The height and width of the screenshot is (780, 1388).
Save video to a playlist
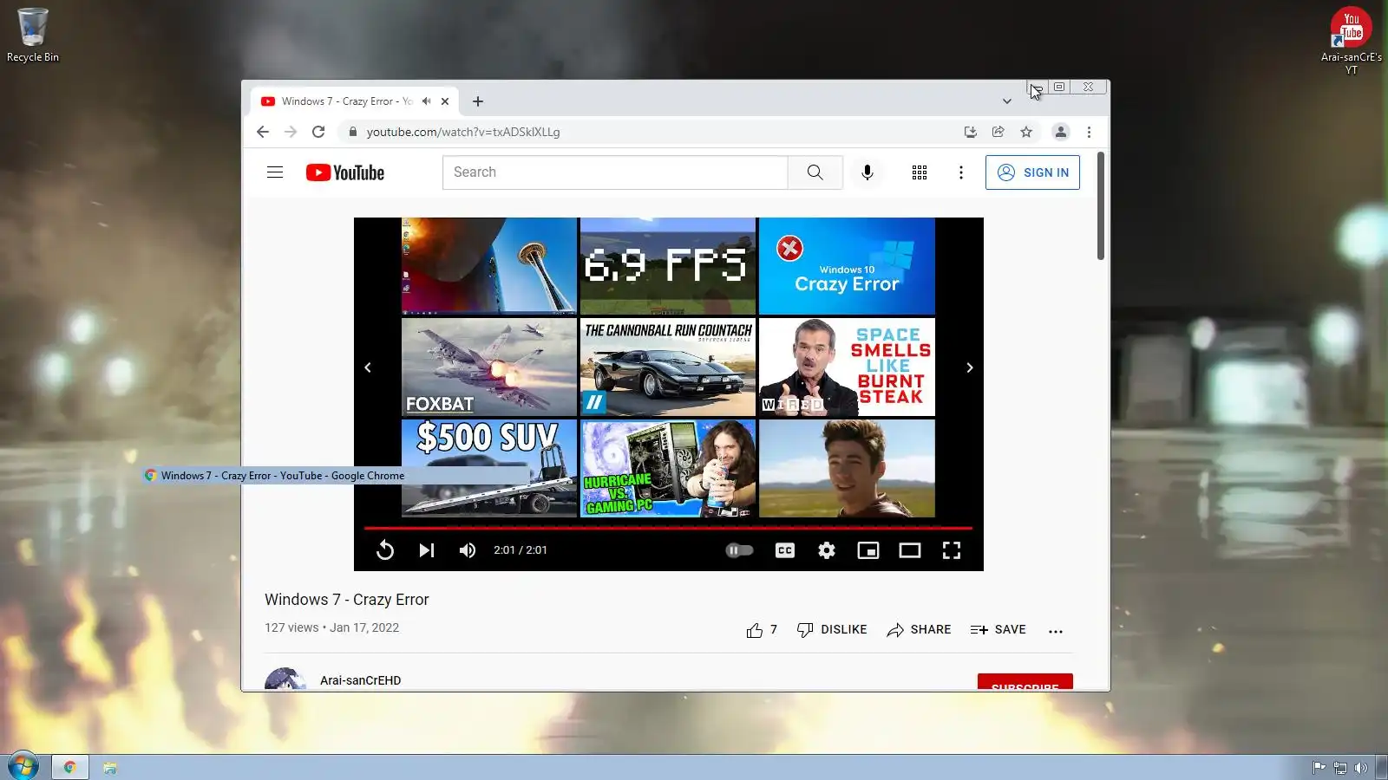click(x=998, y=630)
